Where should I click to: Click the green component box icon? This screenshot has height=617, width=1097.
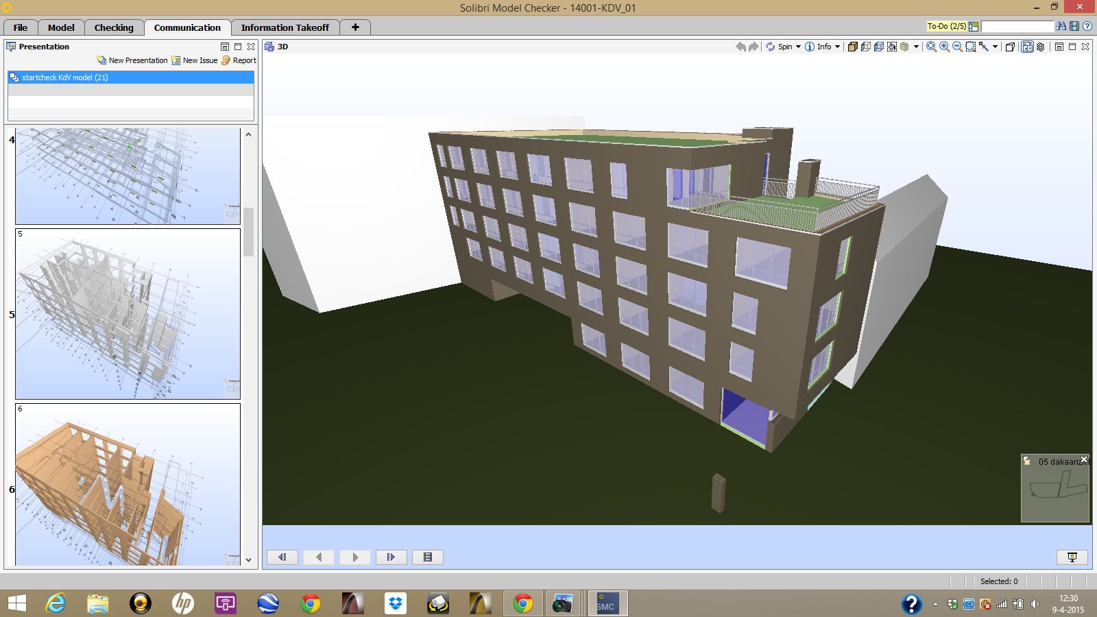pyautogui.click(x=904, y=47)
